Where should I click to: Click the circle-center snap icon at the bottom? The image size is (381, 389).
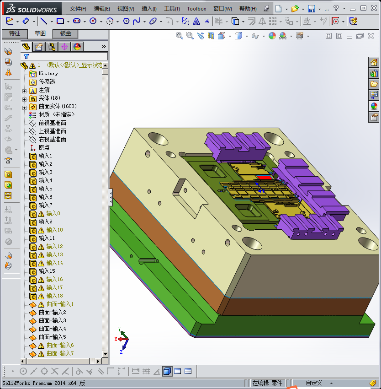point(23,371)
